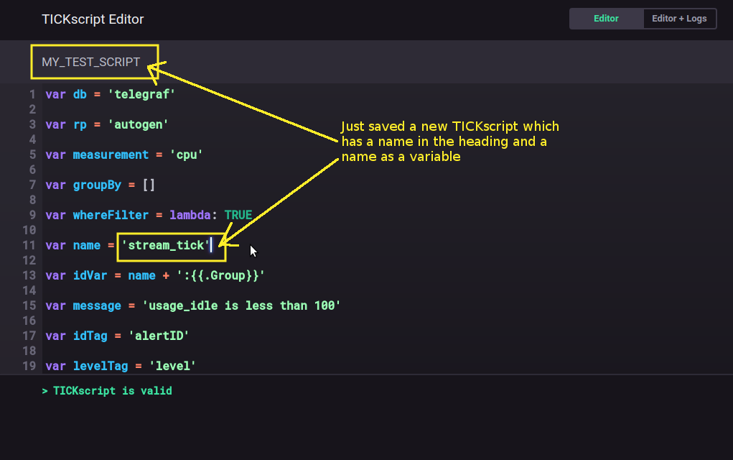Click the 'usage_idle is less than 100' message

coord(242,305)
